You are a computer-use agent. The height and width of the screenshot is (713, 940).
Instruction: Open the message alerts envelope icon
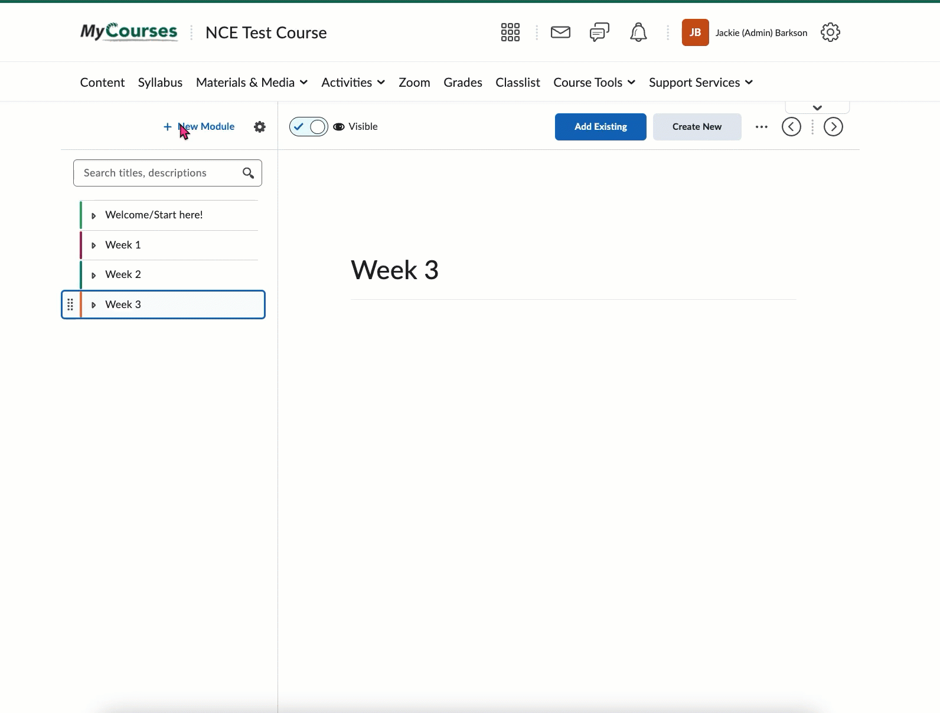pos(560,32)
